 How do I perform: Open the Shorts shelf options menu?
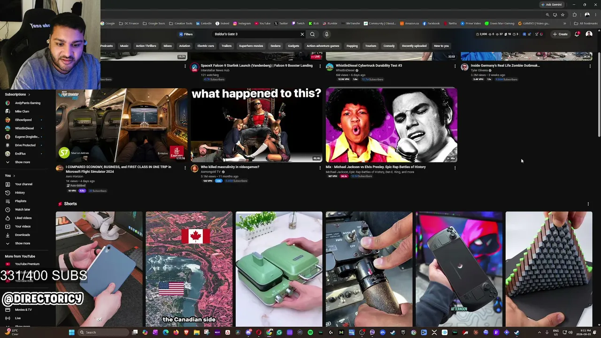pyautogui.click(x=588, y=204)
